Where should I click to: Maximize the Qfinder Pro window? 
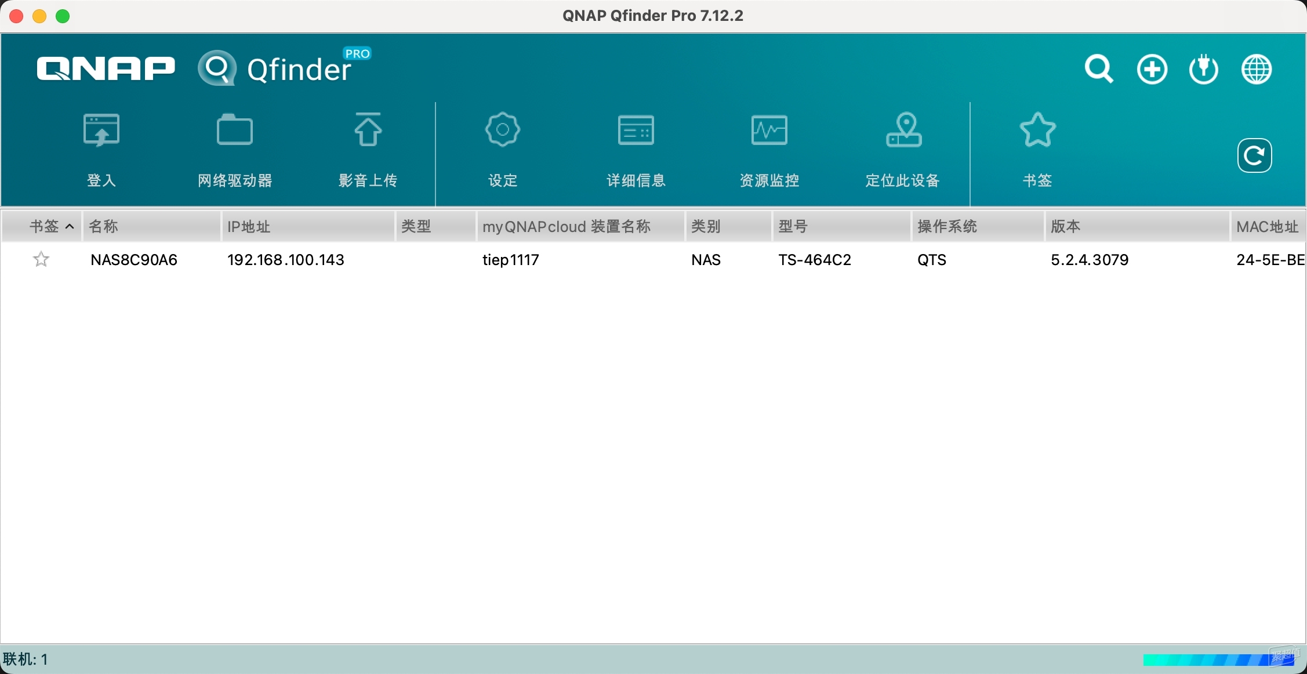click(x=63, y=16)
